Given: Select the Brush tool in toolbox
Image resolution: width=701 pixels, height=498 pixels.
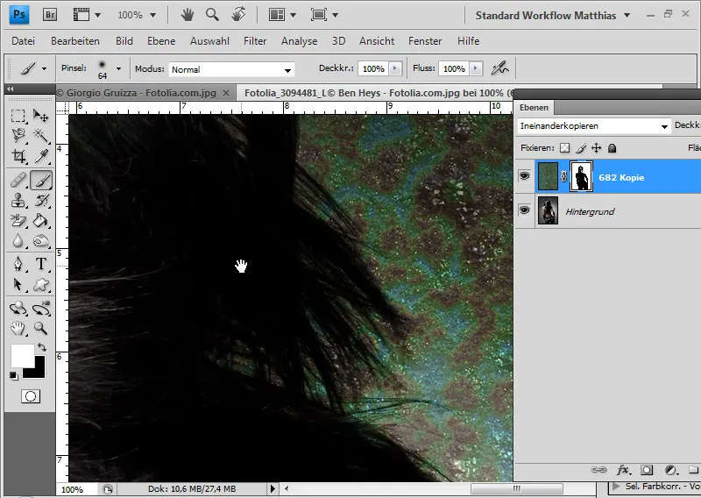Looking at the screenshot, I should pos(41,181).
